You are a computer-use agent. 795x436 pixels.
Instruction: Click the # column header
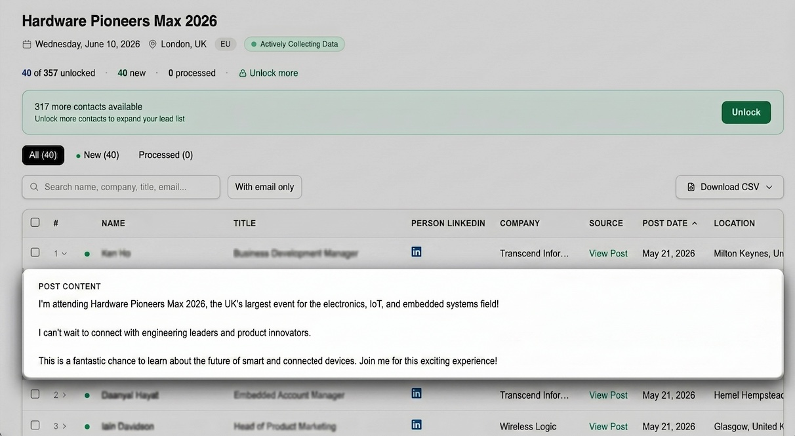coord(56,223)
